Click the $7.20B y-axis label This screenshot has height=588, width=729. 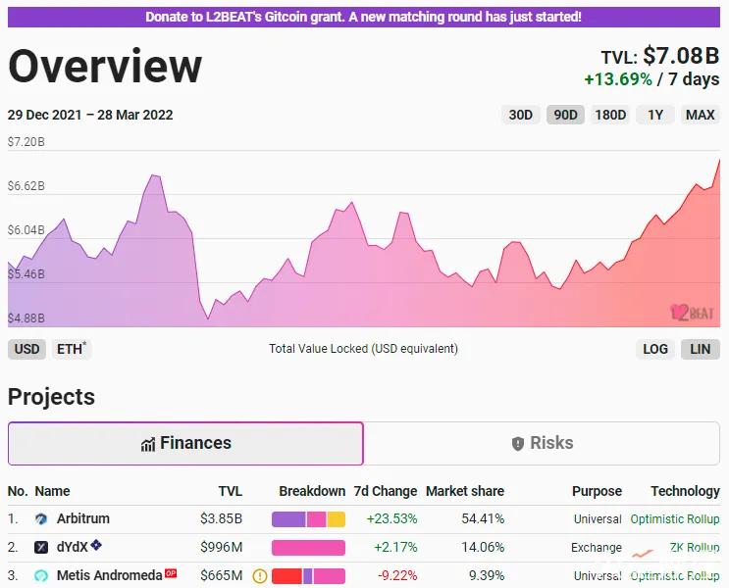(x=26, y=142)
